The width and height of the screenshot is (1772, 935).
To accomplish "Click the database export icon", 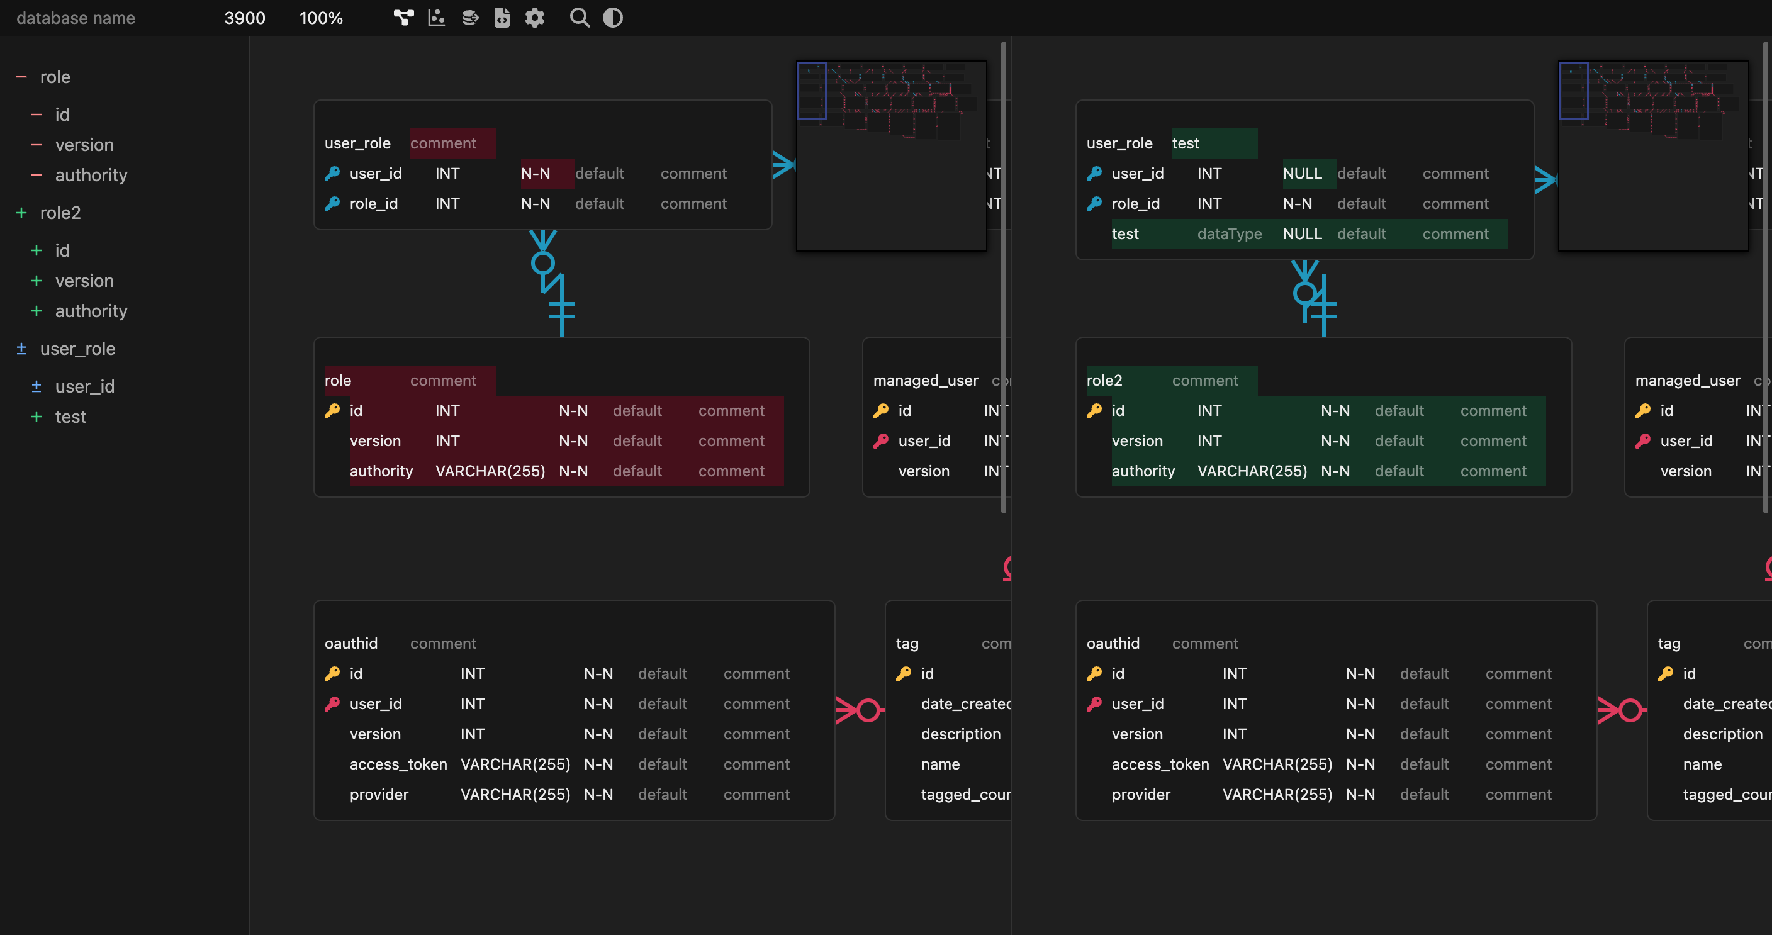I will (470, 18).
